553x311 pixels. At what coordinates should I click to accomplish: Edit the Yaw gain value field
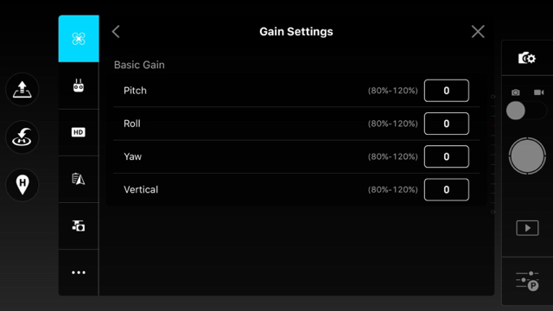[x=447, y=156]
